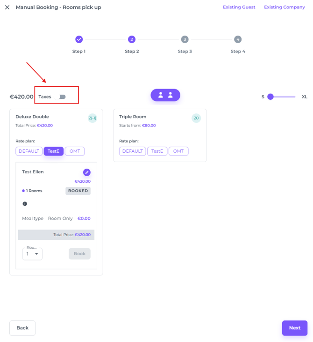The height and width of the screenshot is (342, 313).
Task: Select DEFAULT rate plan for Deluxe Double
Action: [x=29, y=151]
